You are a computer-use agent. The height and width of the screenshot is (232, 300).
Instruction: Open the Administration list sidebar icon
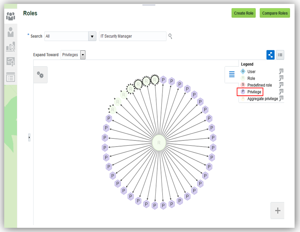point(11,77)
